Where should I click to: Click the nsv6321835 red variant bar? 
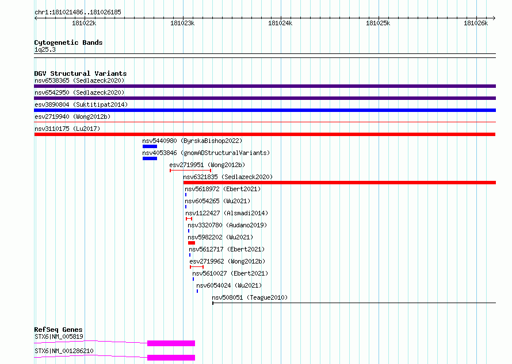(x=339, y=183)
